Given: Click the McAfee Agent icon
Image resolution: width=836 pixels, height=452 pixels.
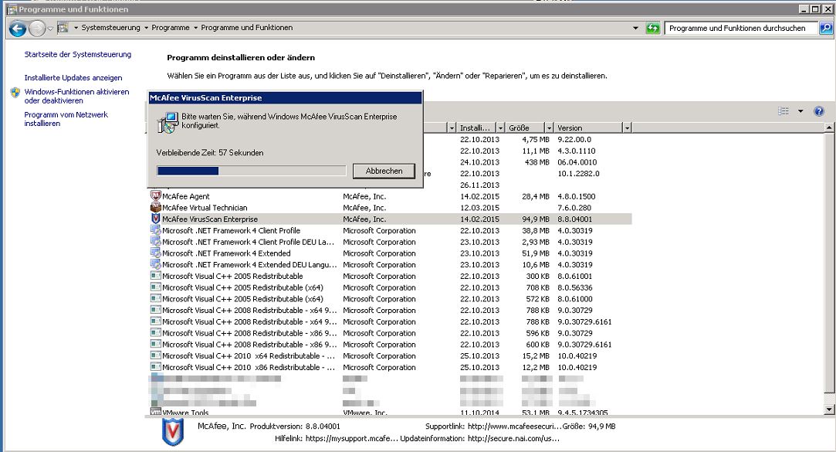Looking at the screenshot, I should (156, 195).
